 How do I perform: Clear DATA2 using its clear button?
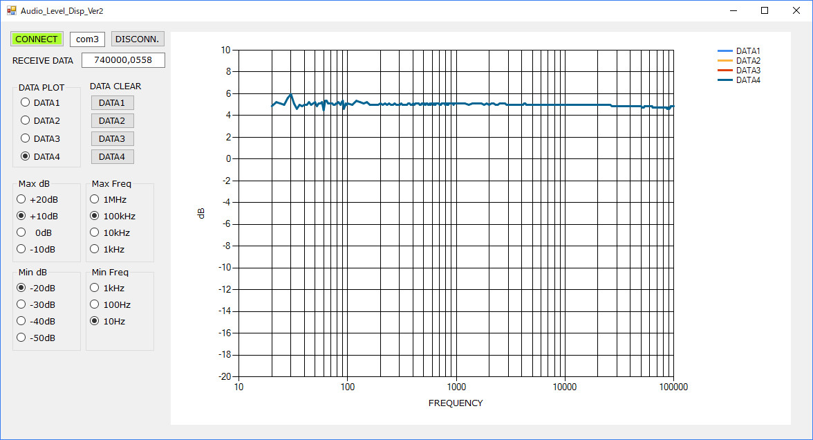point(112,121)
